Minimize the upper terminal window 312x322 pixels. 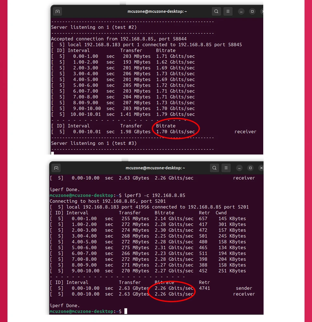(241, 11)
